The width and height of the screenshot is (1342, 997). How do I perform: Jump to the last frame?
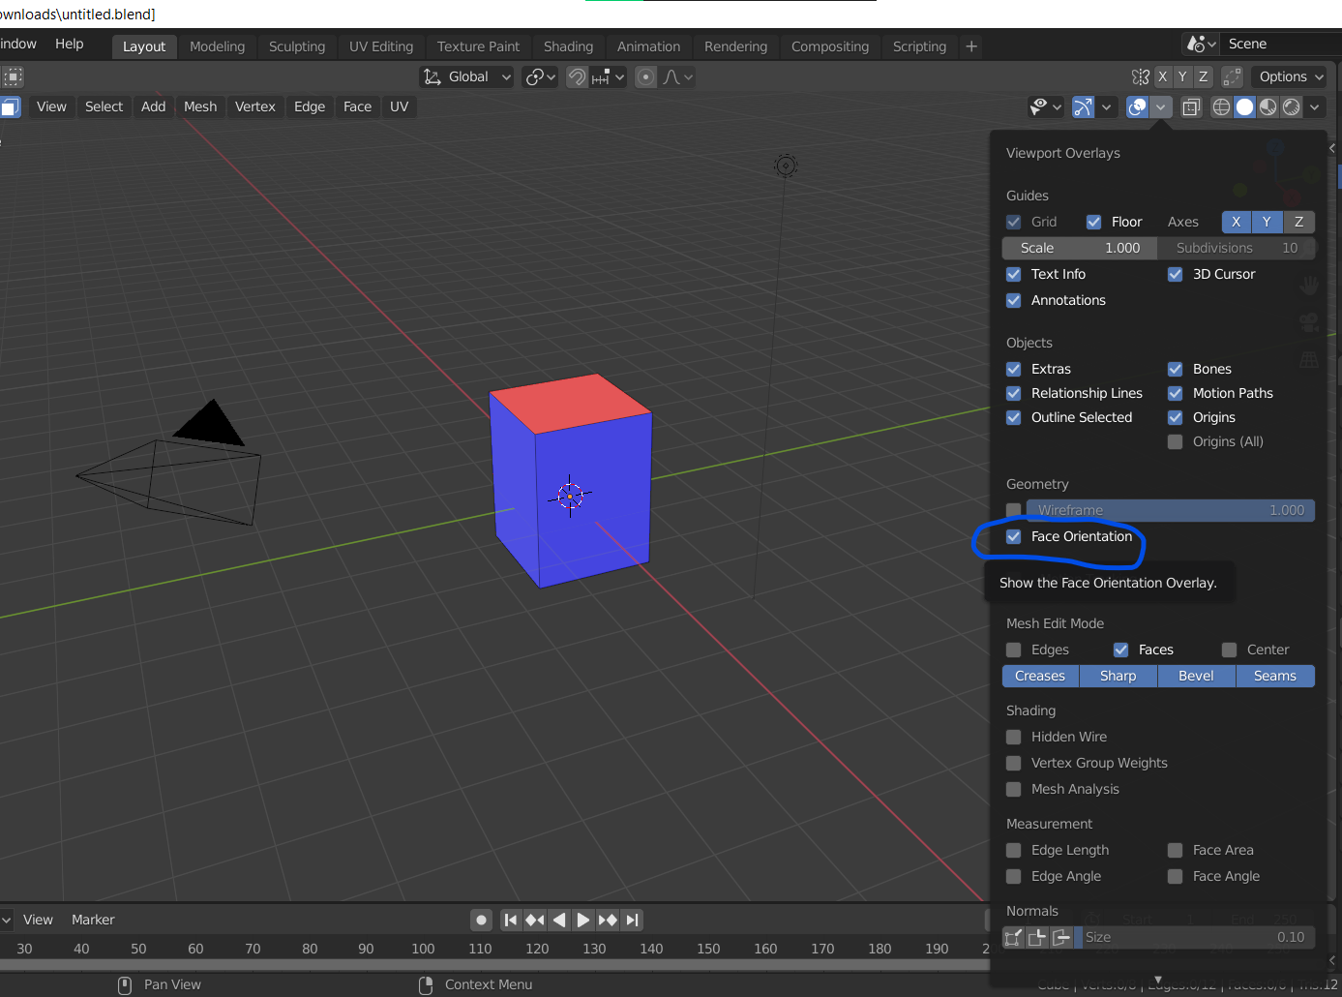tap(632, 920)
